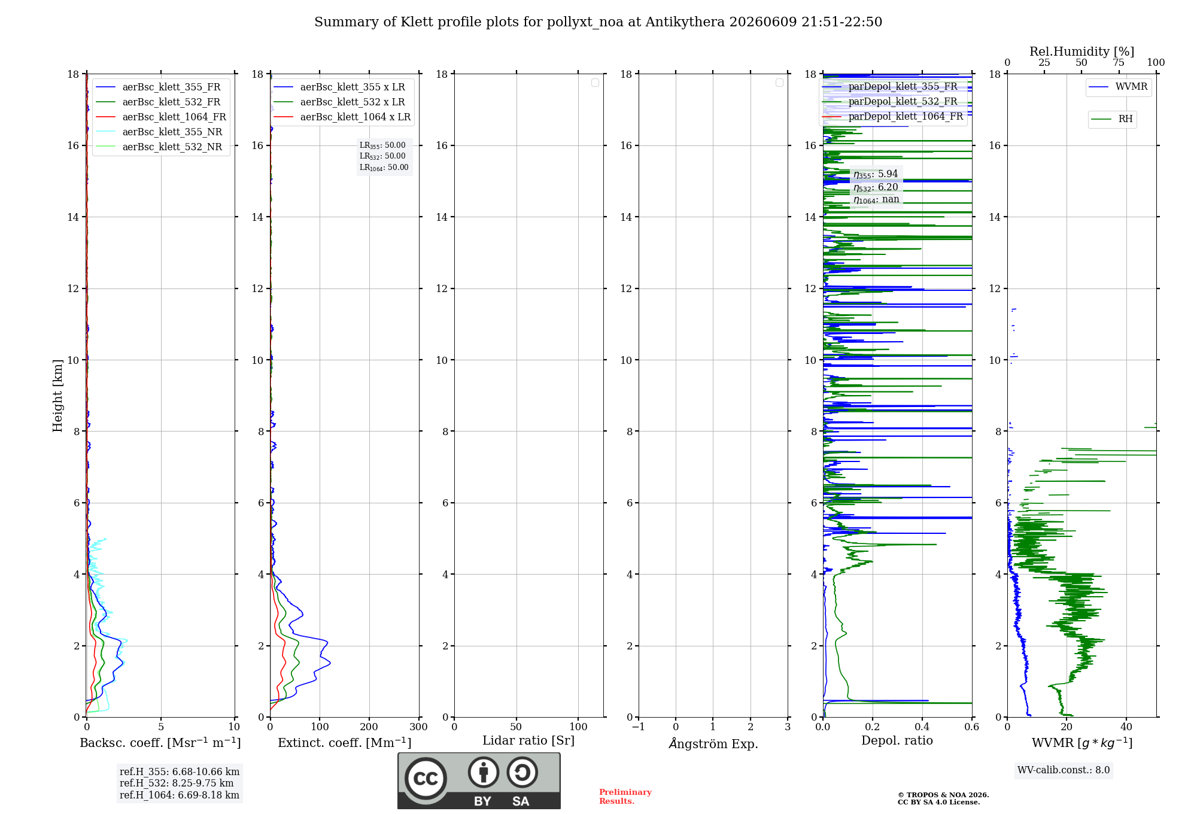Click the attribution person icon
The width and height of the screenshot is (1197, 814).
484,772
